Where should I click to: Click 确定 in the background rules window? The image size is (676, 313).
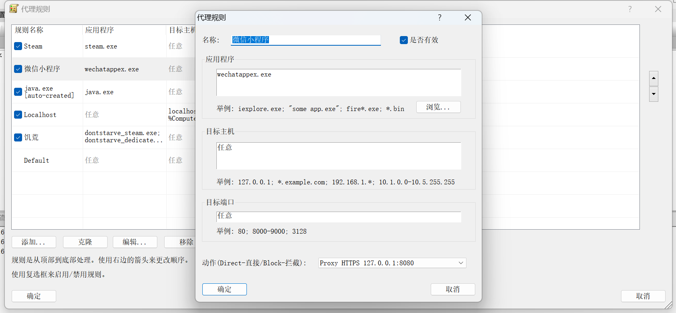pos(34,296)
